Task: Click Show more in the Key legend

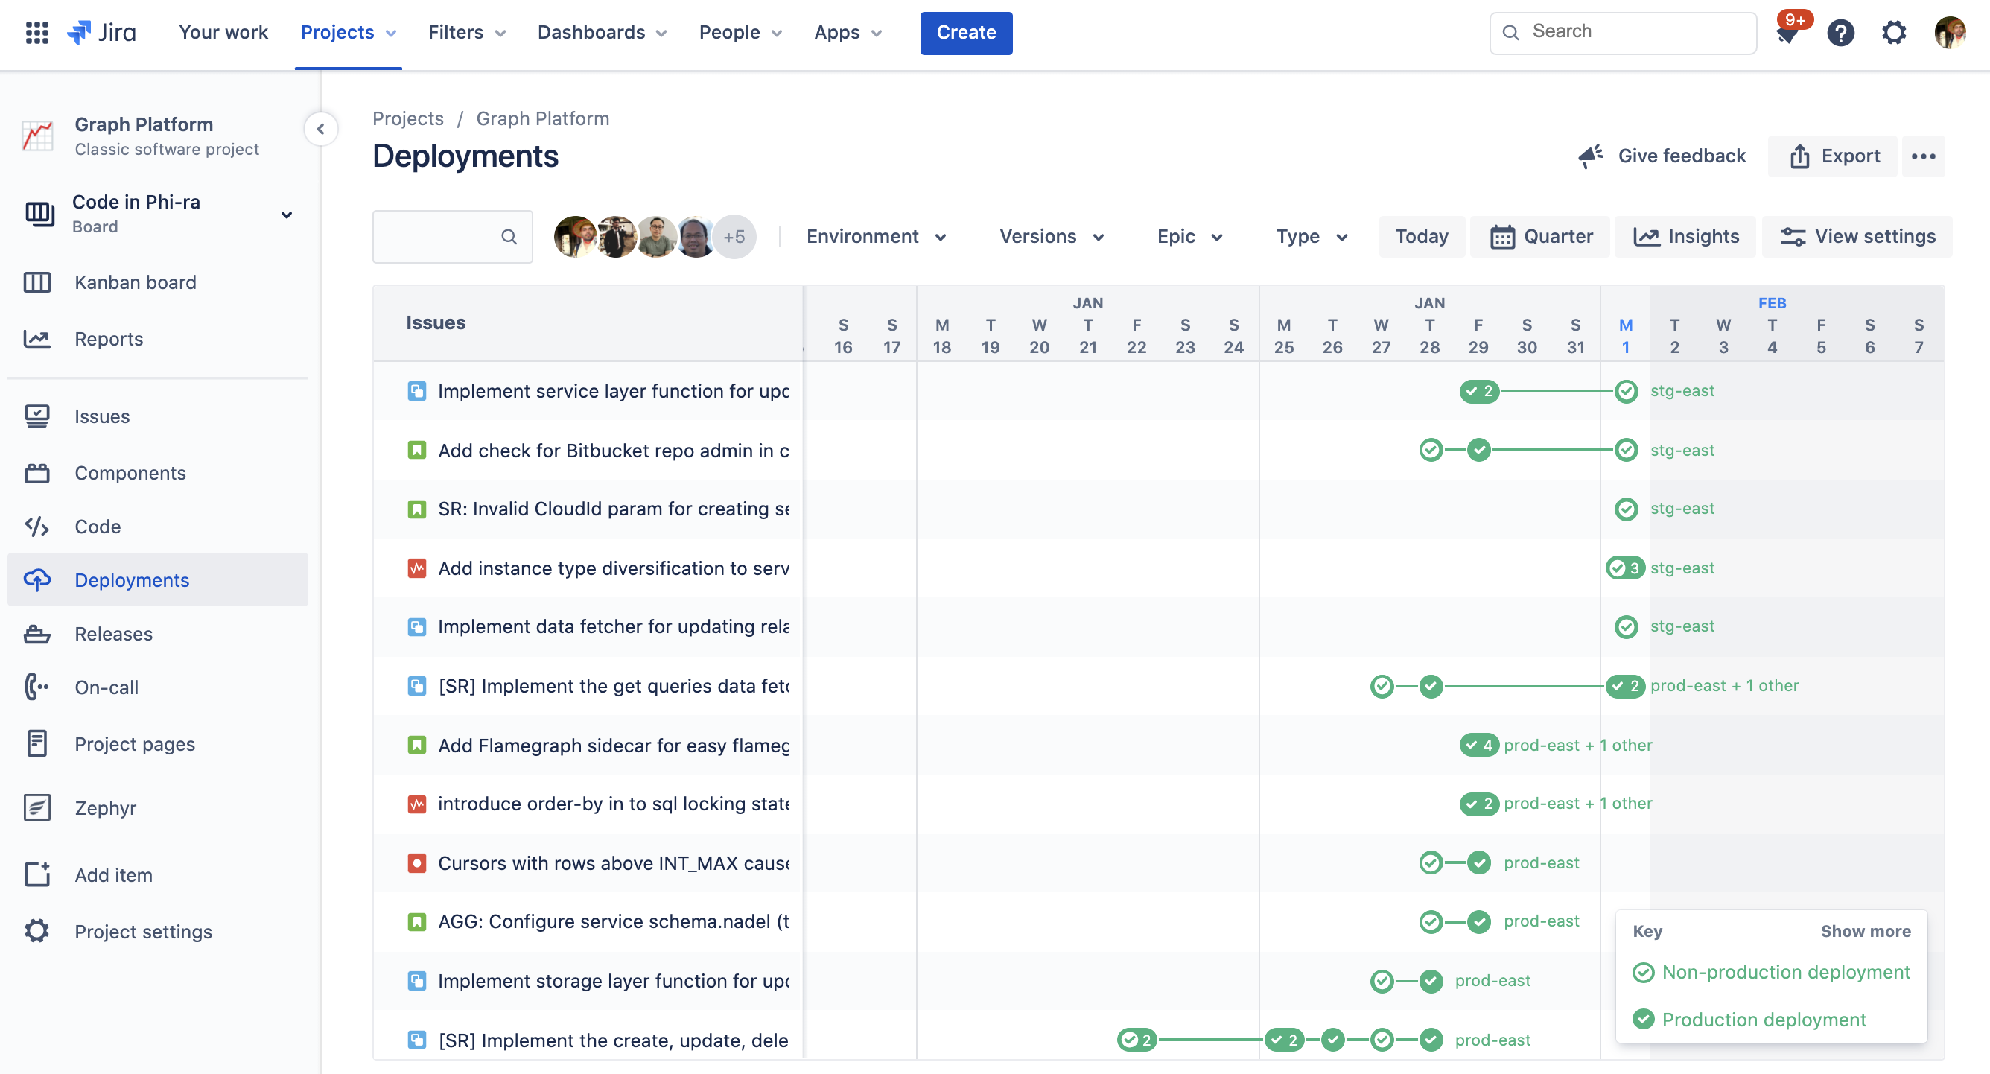Action: click(x=1866, y=931)
